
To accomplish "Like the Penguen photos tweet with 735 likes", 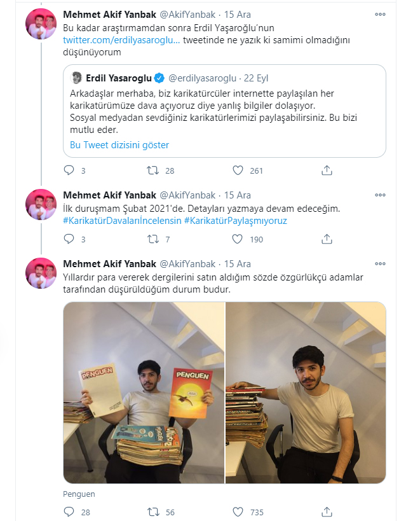I will [x=238, y=512].
